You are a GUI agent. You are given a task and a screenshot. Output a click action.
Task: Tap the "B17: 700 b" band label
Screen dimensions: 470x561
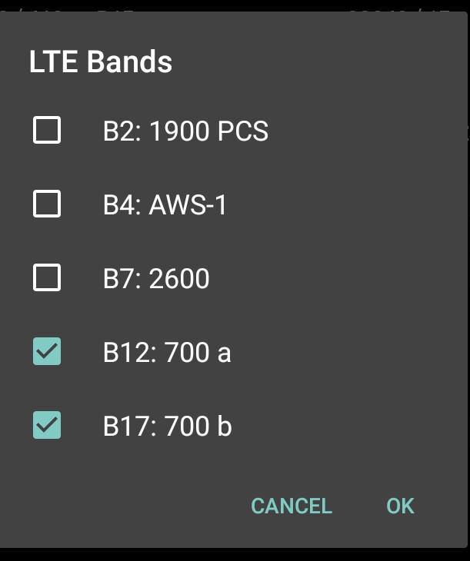point(167,426)
